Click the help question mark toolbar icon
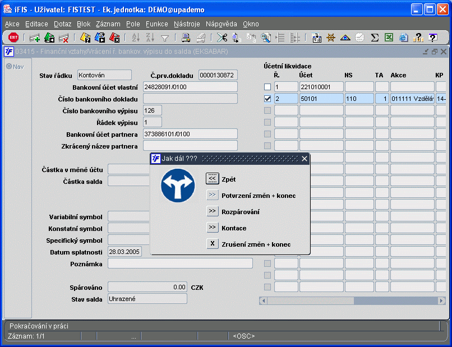Viewport: 452px width, 347px height. 432,38
